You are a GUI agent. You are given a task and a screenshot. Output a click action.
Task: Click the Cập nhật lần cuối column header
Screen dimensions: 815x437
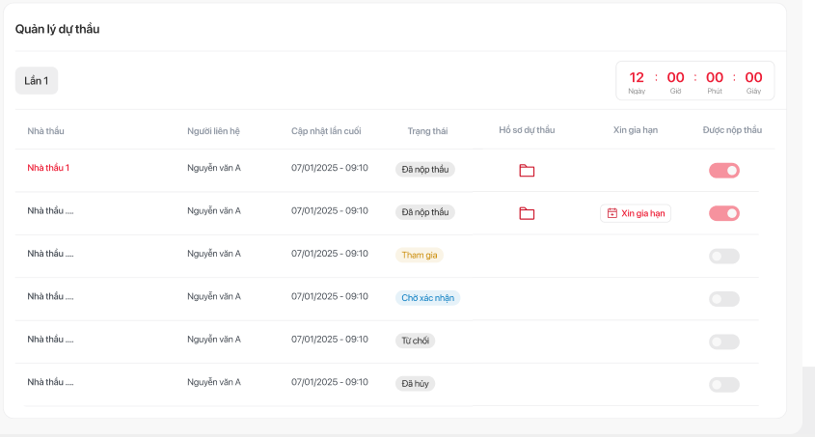pos(326,130)
